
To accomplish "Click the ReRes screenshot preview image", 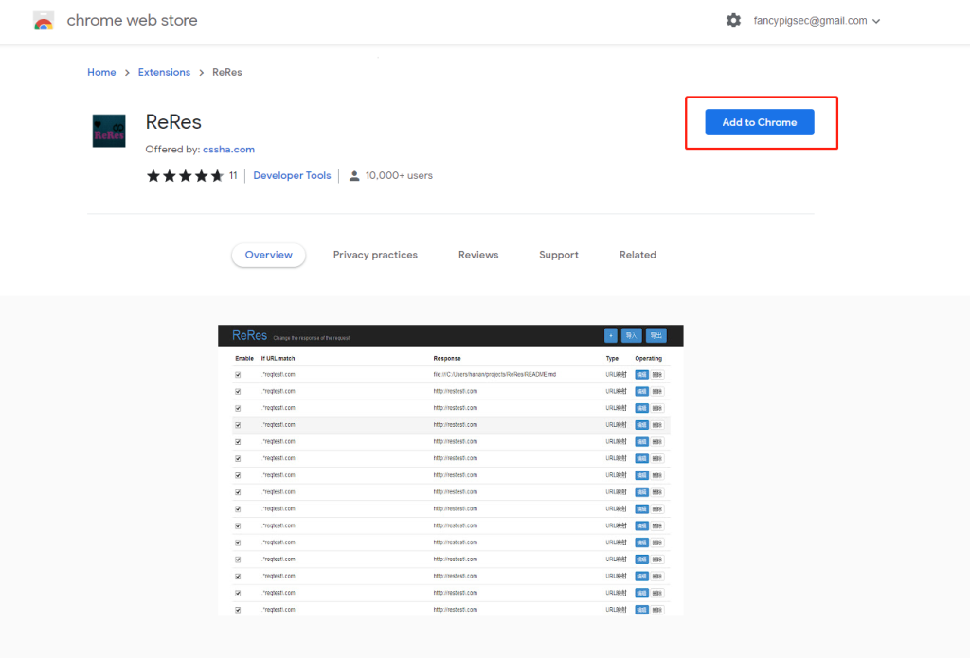I will [x=450, y=470].
